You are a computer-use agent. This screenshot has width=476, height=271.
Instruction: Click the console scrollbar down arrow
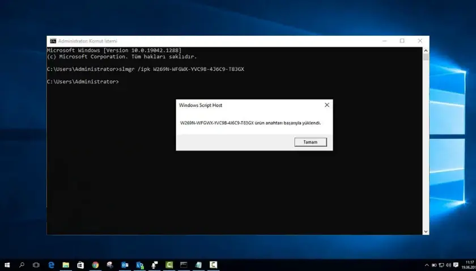click(426, 231)
